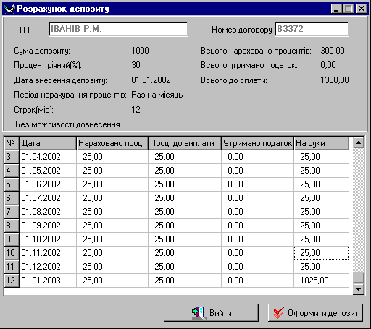Select the 1025,00 cell in На руки
The image size is (371, 329).
click(321, 281)
